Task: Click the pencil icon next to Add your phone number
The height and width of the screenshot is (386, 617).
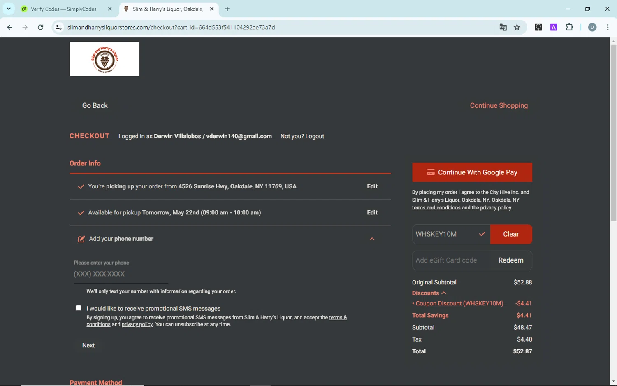Action: 81,239
